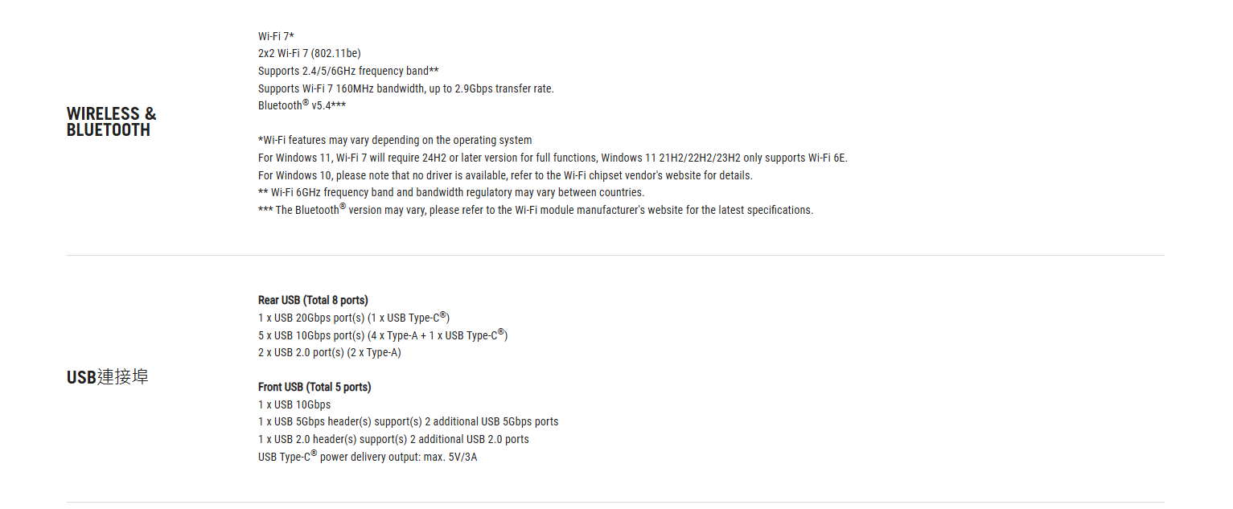Click the Windows 10 no driver note
The width and height of the screenshot is (1233, 509).
(x=505, y=175)
